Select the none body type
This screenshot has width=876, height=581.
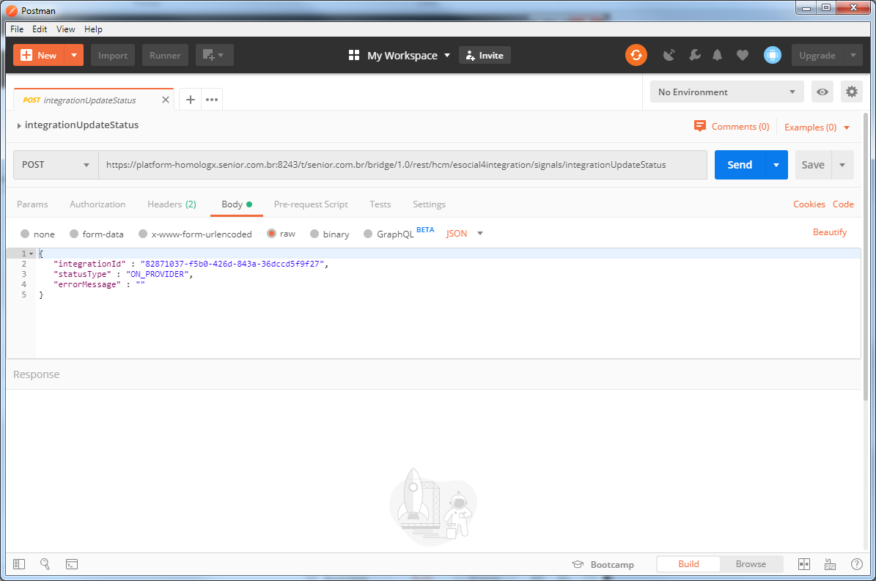coord(25,234)
